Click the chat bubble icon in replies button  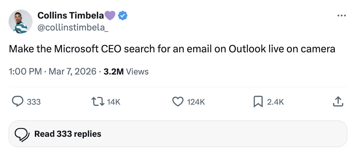22,134
